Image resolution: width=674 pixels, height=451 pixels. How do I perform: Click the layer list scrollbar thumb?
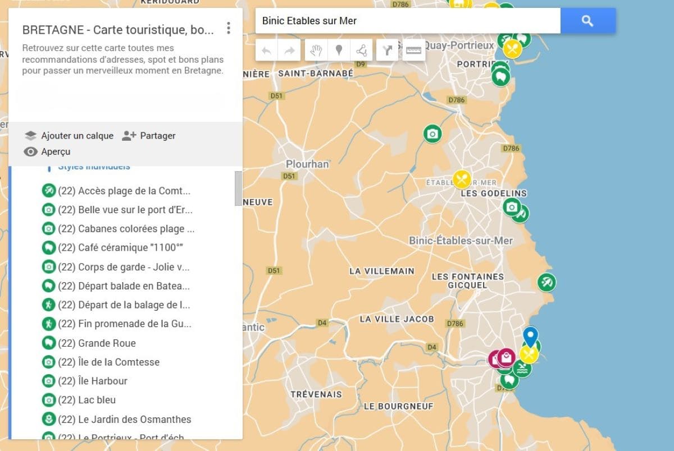coord(238,188)
